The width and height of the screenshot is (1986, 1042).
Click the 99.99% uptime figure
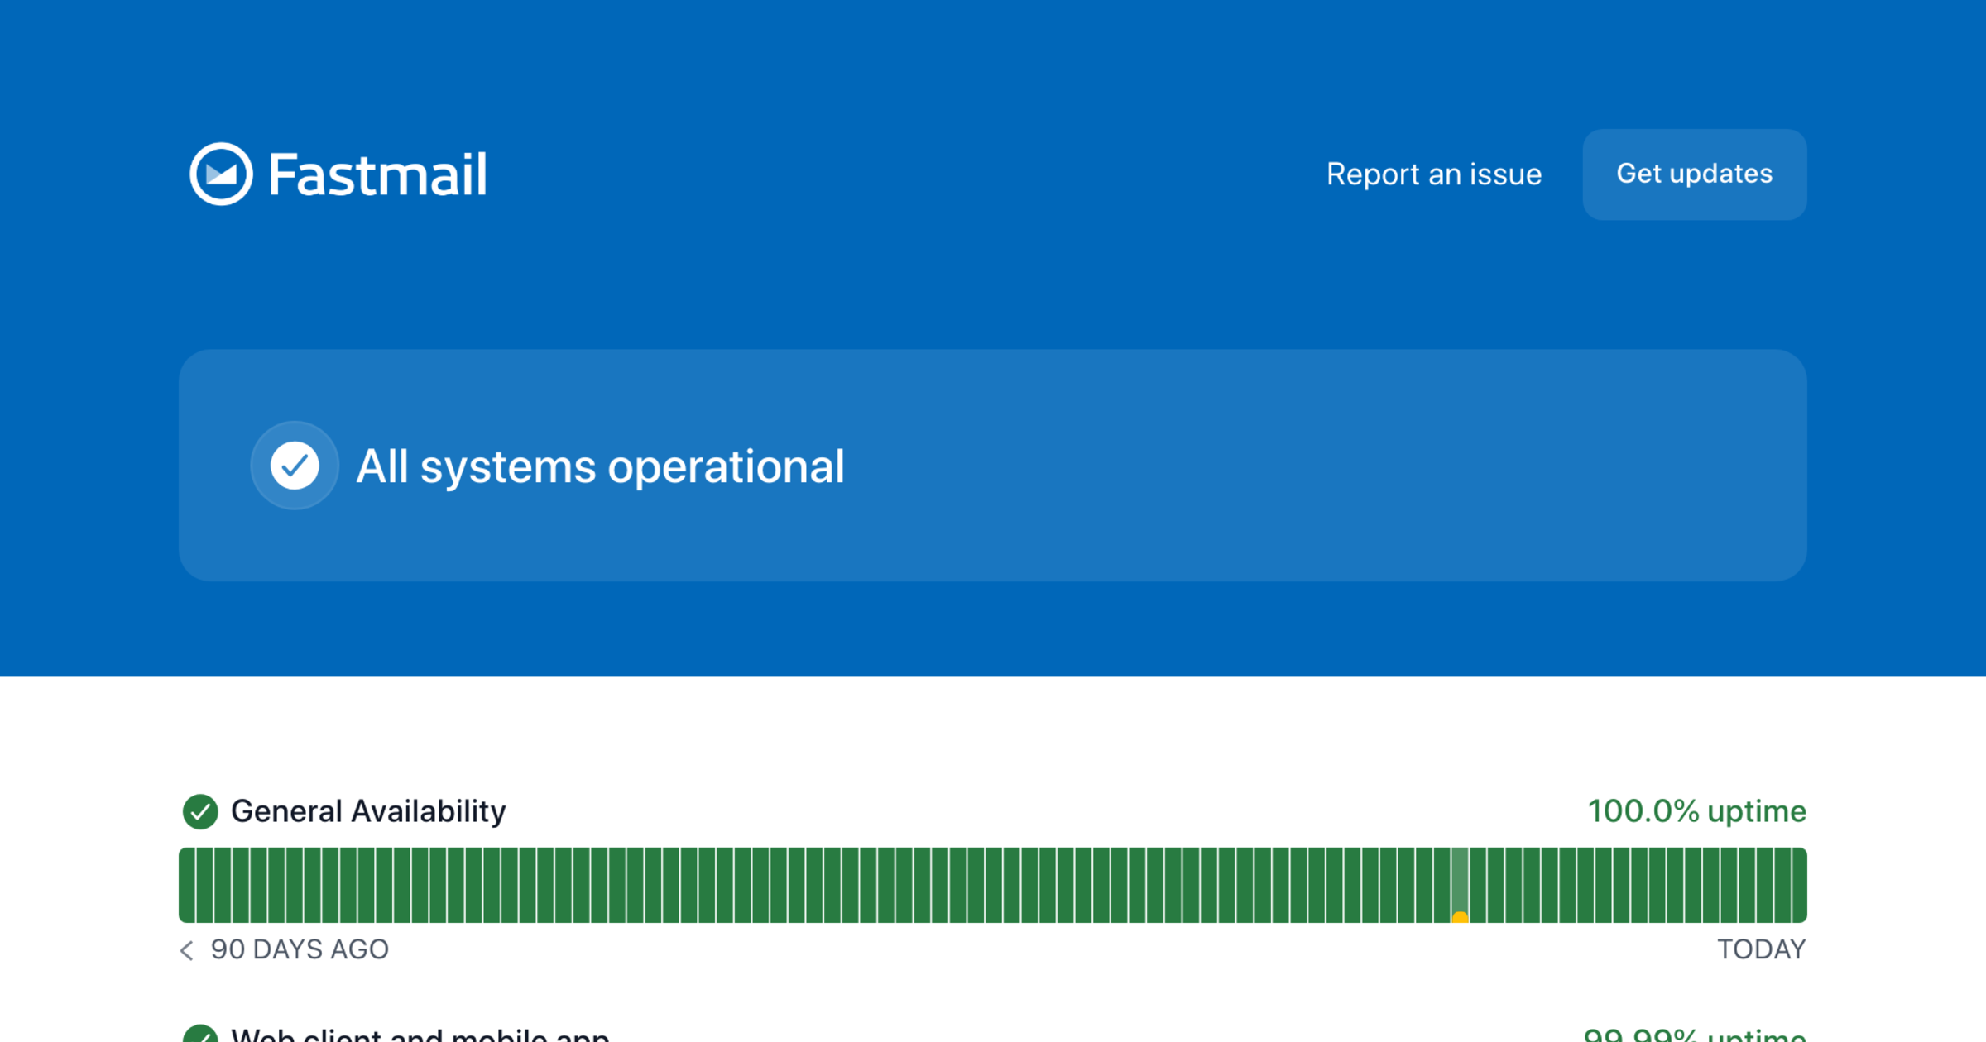1694,1035
